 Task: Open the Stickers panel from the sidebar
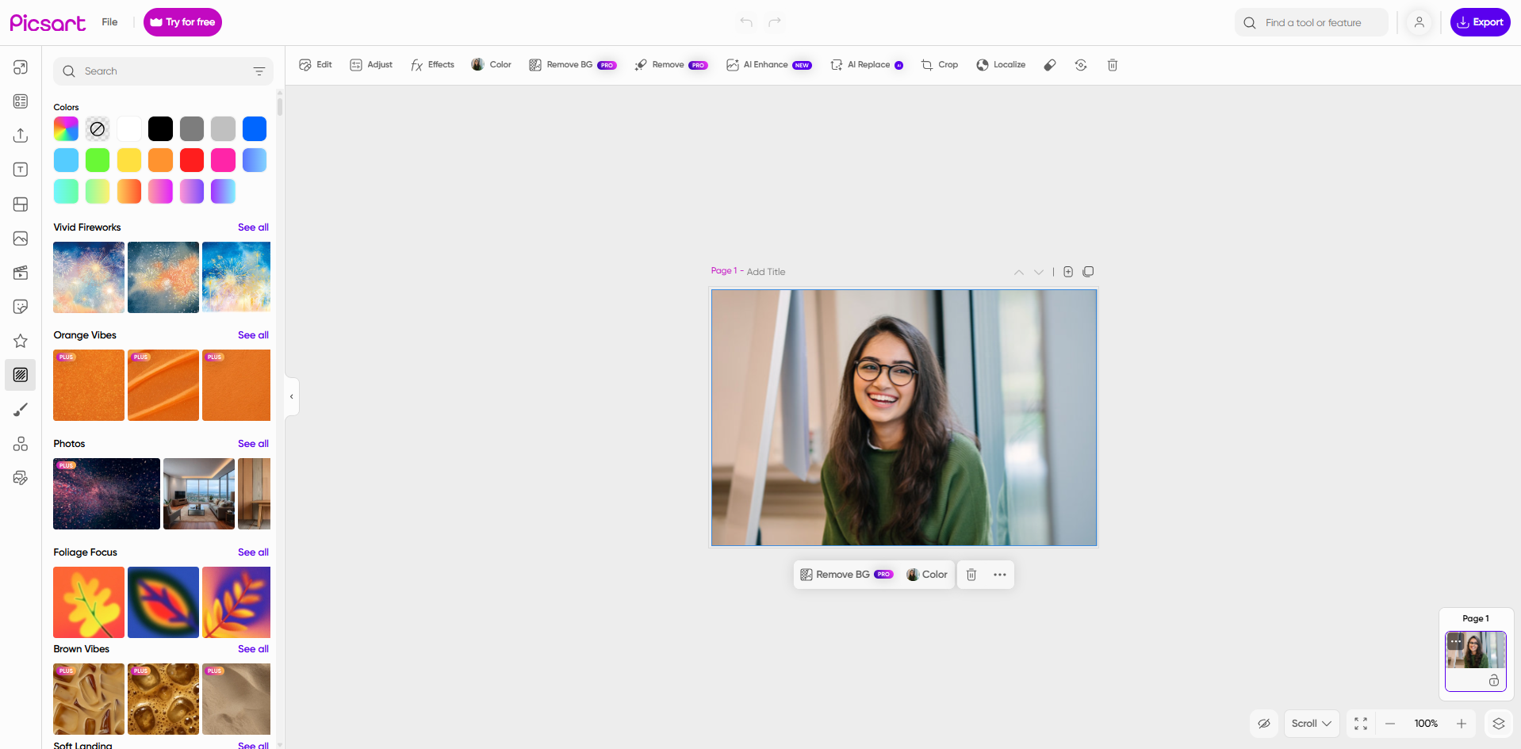[x=20, y=306]
